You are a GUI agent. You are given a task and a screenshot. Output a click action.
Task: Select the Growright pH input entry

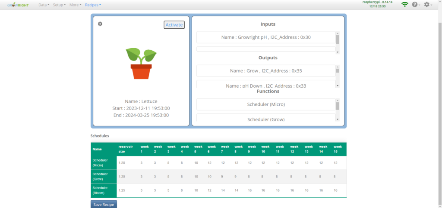point(266,37)
